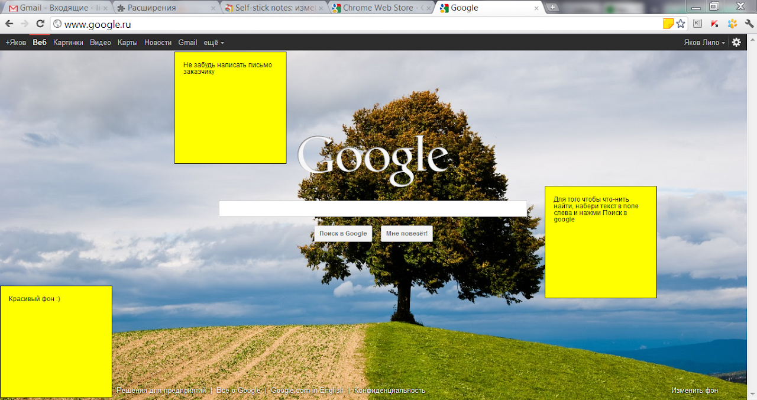Screen dimensions: 757x400
Task: Open Новости in Google bar
Action: [x=158, y=43]
